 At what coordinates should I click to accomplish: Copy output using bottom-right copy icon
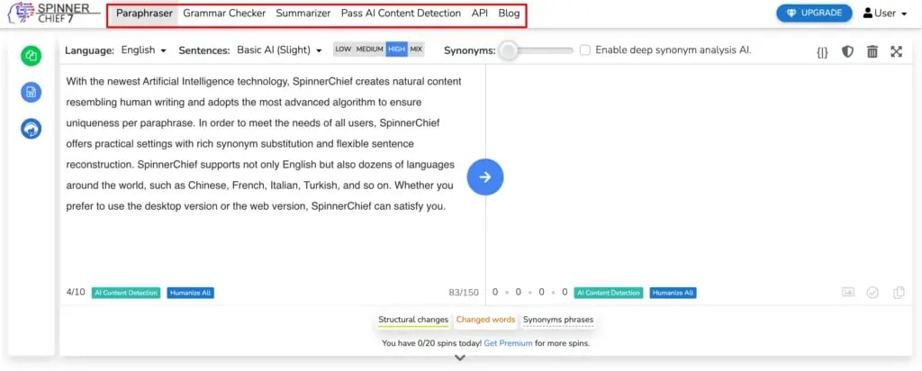pos(898,293)
